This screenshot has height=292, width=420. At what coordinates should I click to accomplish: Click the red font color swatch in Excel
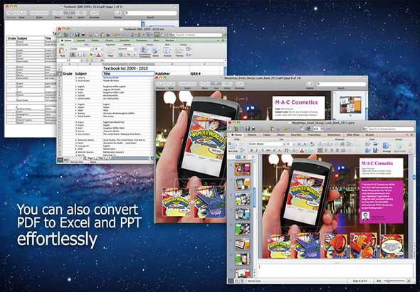tap(98, 55)
